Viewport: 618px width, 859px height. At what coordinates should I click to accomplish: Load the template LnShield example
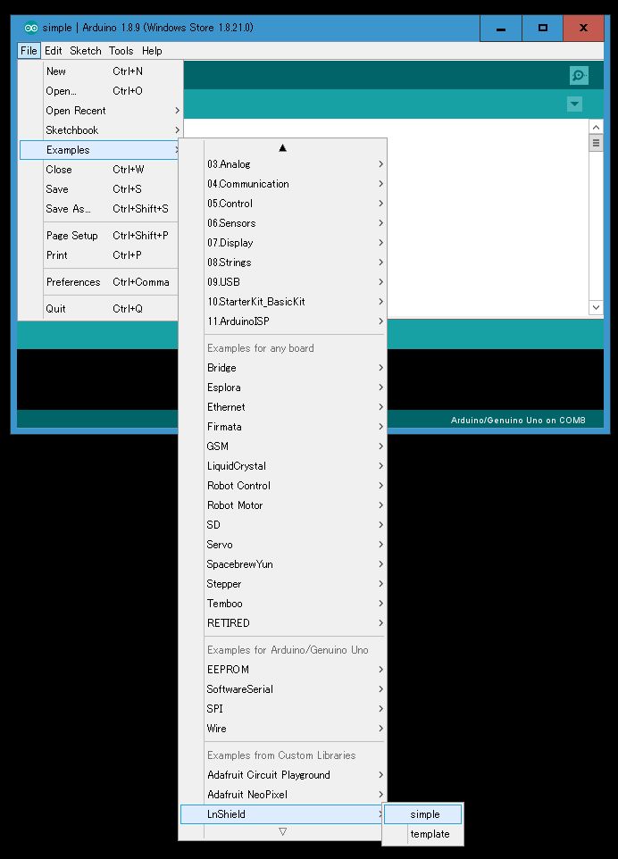423,834
